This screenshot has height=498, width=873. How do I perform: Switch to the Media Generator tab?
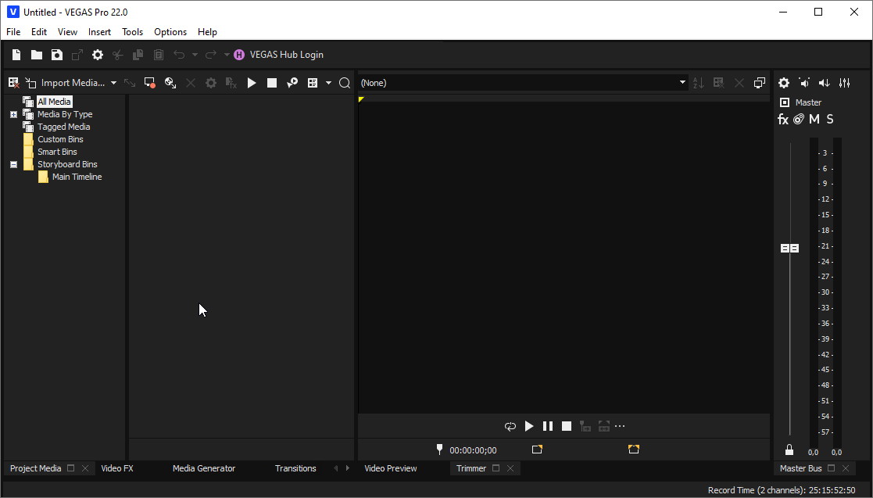click(x=204, y=468)
